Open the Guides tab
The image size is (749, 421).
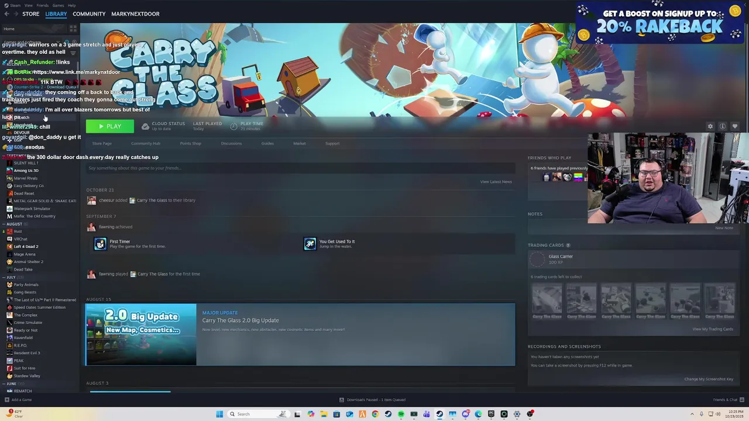click(x=267, y=143)
